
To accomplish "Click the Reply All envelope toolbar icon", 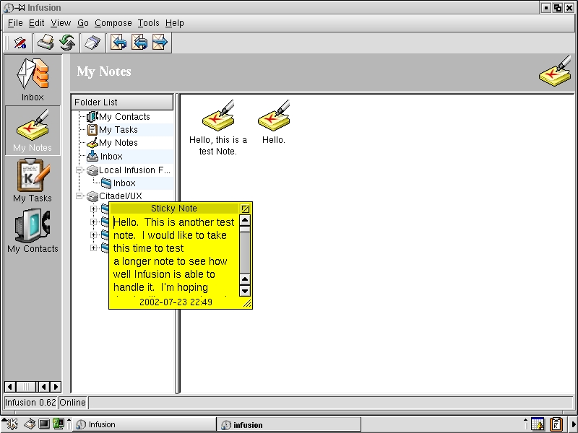I will click(x=139, y=43).
